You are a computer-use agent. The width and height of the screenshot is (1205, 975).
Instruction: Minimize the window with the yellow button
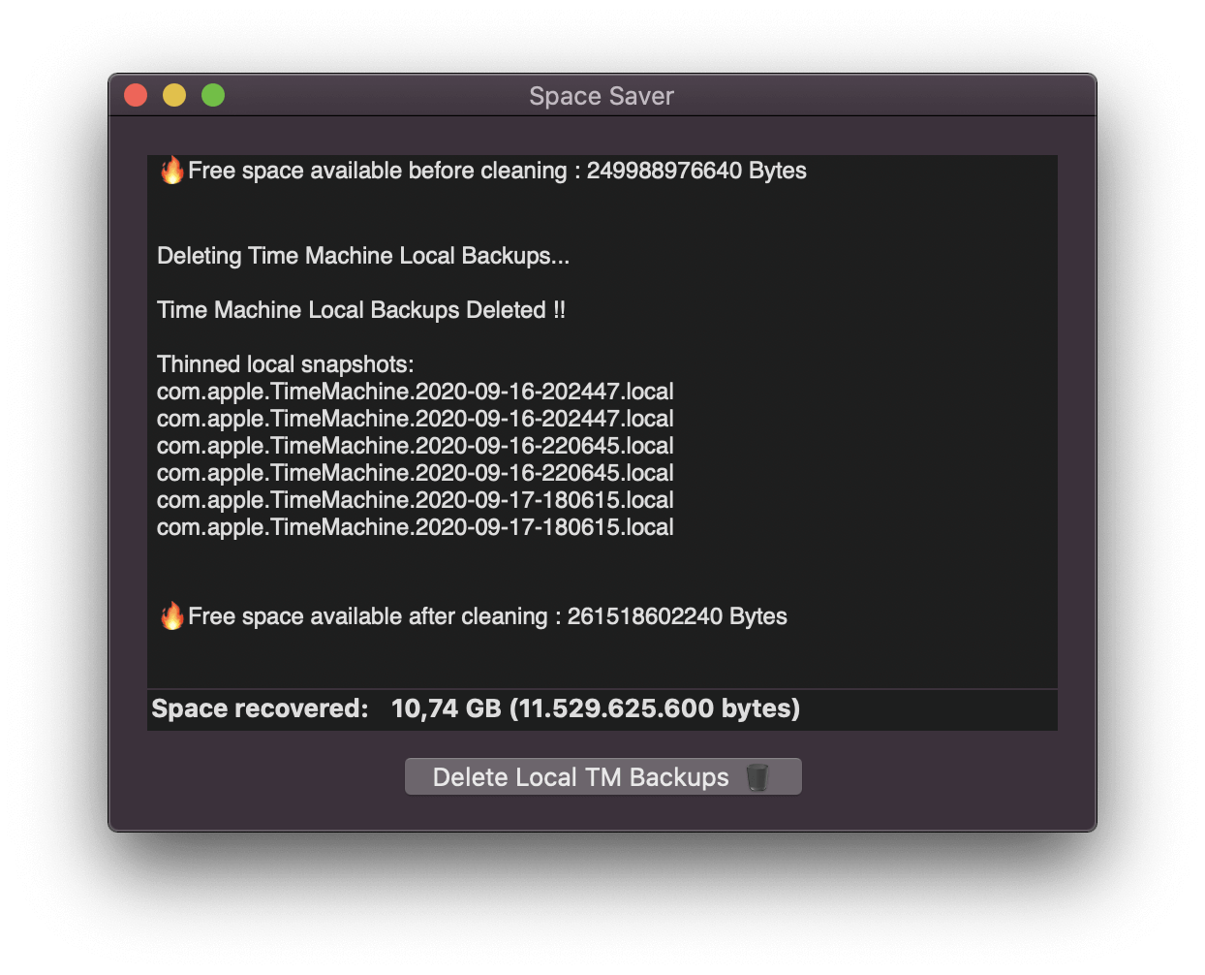click(x=174, y=95)
